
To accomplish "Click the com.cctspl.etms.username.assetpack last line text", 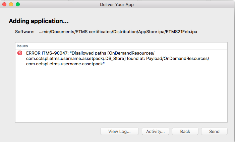I will click(x=65, y=64).
